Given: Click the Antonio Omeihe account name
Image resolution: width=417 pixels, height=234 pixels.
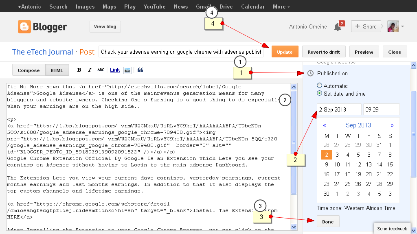Looking at the screenshot, I should coord(308,26).
